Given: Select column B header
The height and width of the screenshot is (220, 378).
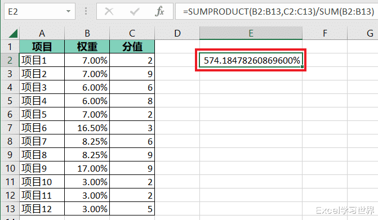Looking at the screenshot, I should pos(87,33).
